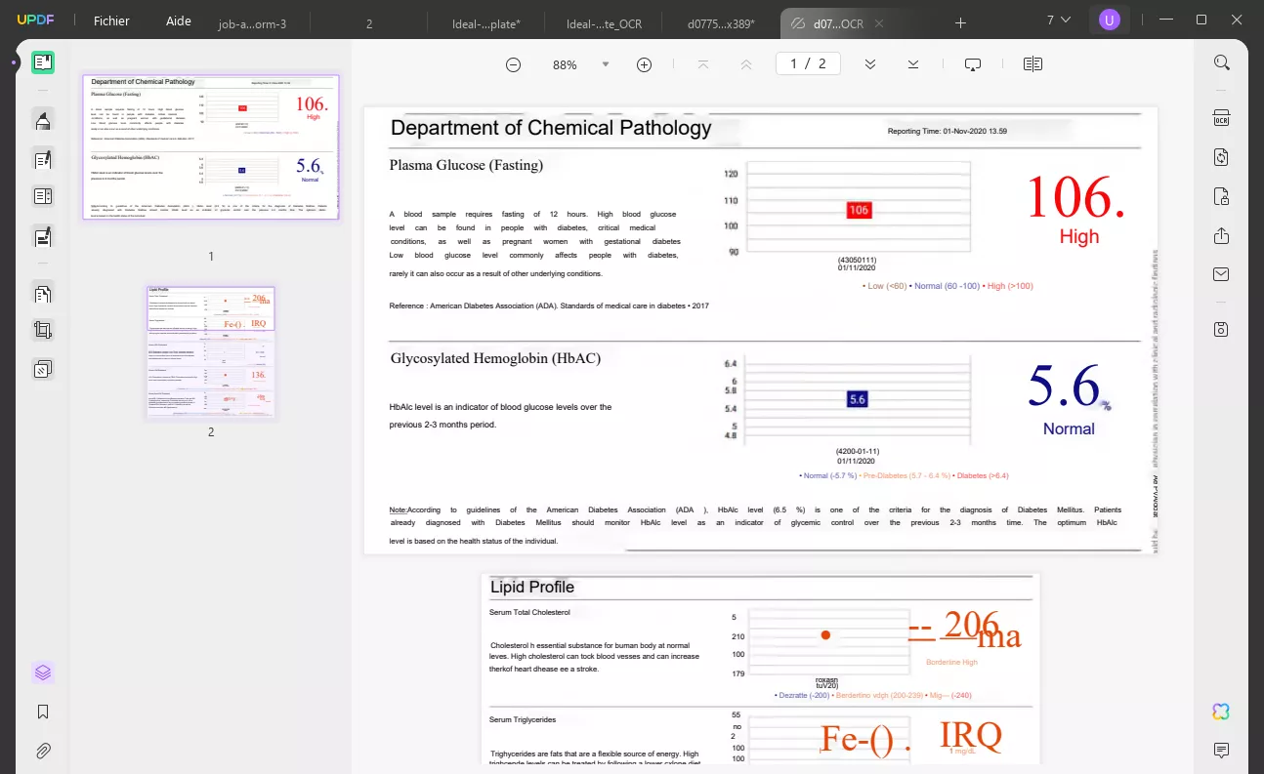Switch to the Ideal-...te_OCR tab
Image resolution: width=1264 pixels, height=774 pixels.
[x=605, y=23]
